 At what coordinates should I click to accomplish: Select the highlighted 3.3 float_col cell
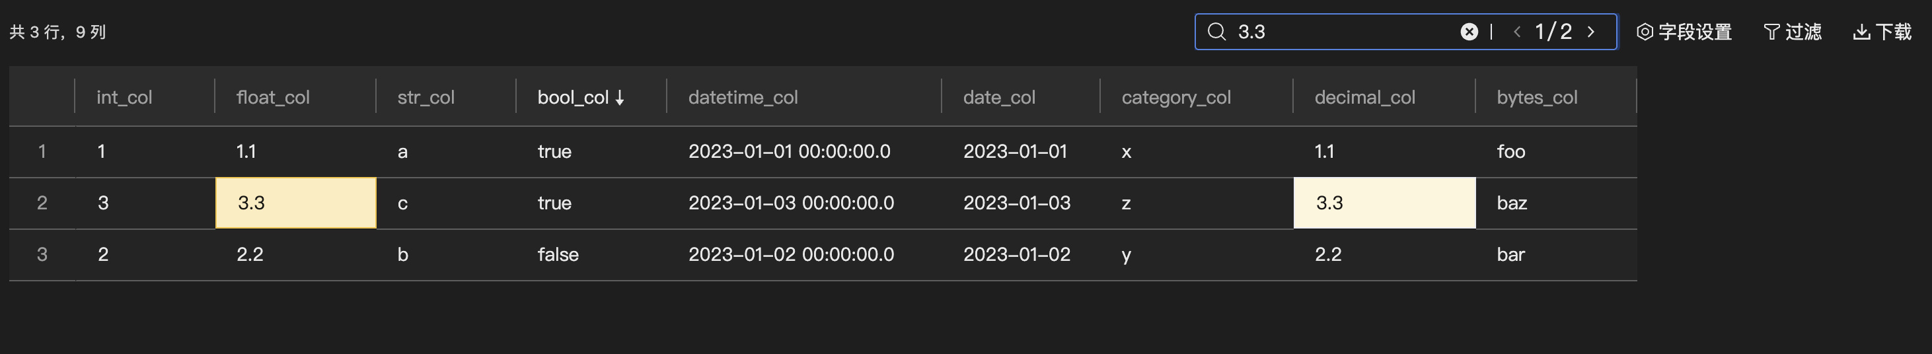coord(295,203)
